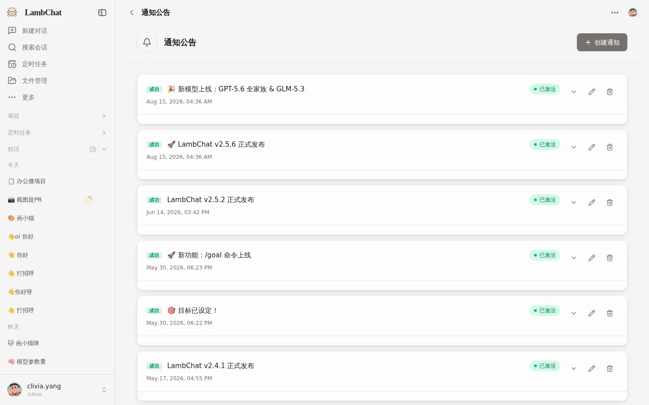Open 搜索会话 search
The height and width of the screenshot is (405, 649).
pyautogui.click(x=58, y=47)
